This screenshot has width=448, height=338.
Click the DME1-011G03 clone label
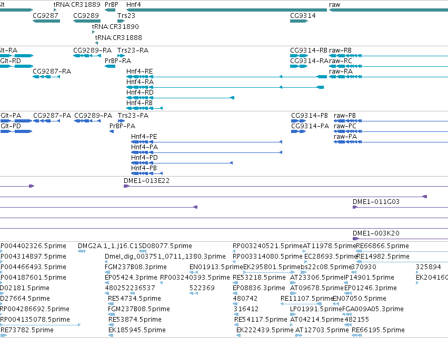tap(376, 202)
